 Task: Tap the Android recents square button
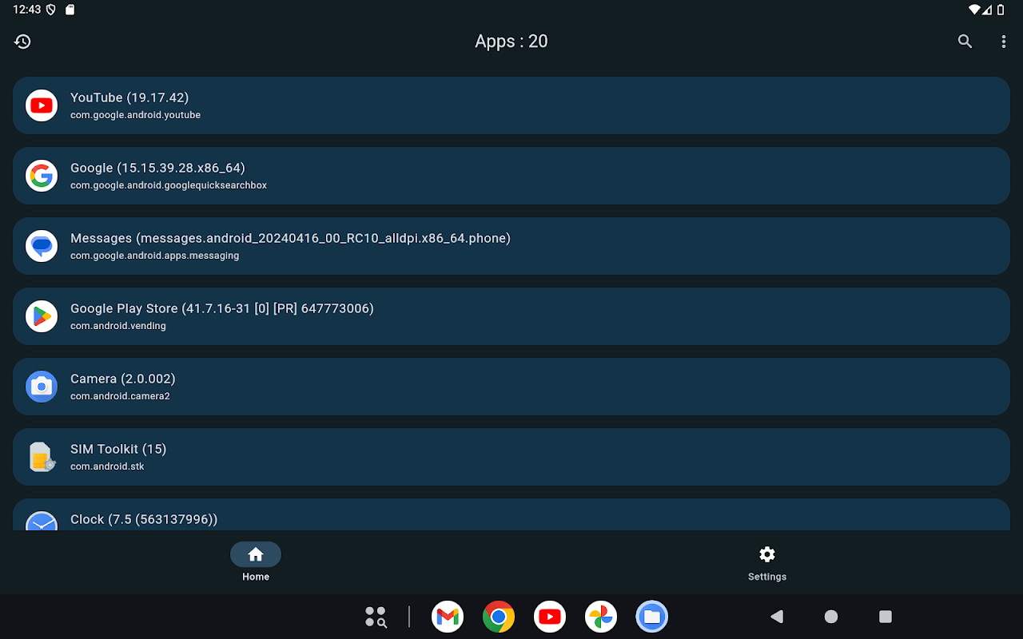coord(886,617)
